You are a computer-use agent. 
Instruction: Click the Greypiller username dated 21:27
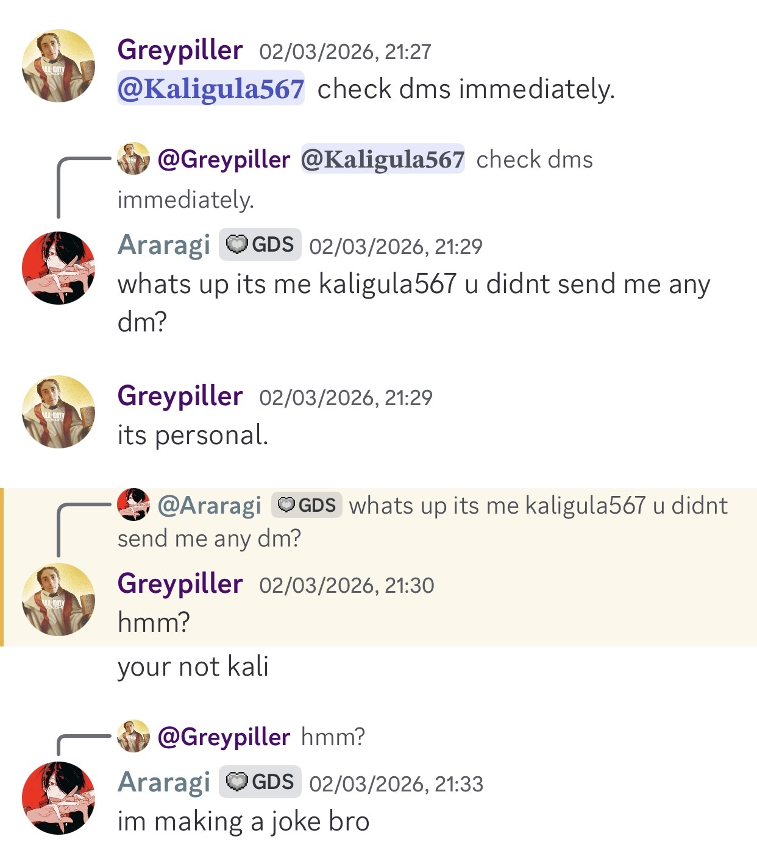(180, 50)
